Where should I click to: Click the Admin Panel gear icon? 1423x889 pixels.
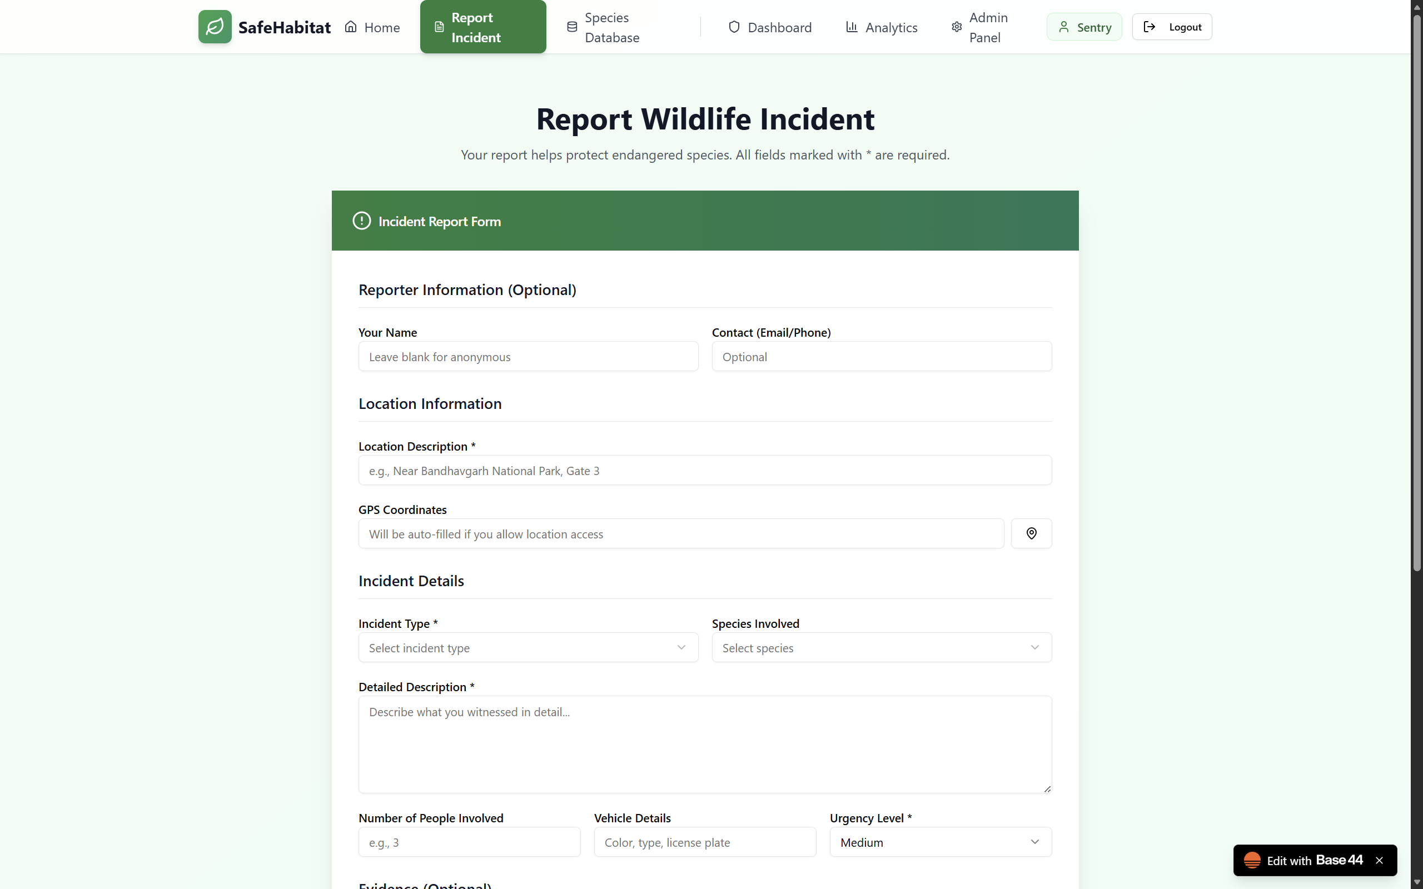click(957, 27)
